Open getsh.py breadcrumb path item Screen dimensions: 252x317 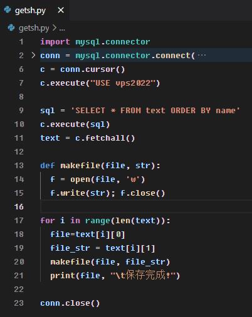(x=34, y=28)
